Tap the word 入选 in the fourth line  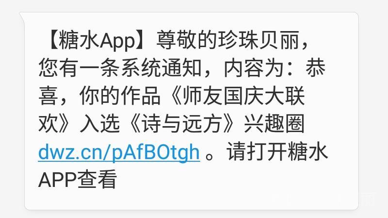[100, 124]
